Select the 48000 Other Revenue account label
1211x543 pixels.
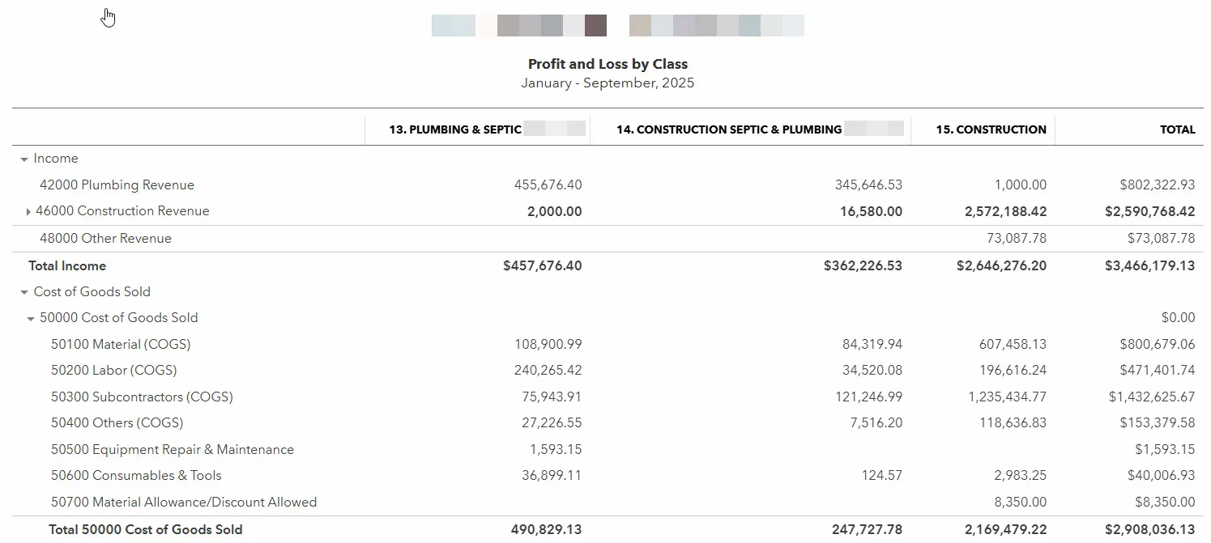point(105,239)
